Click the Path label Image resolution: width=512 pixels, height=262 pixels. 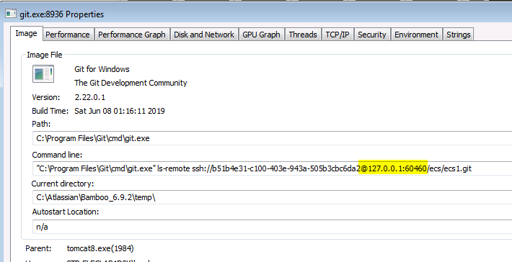coord(41,124)
